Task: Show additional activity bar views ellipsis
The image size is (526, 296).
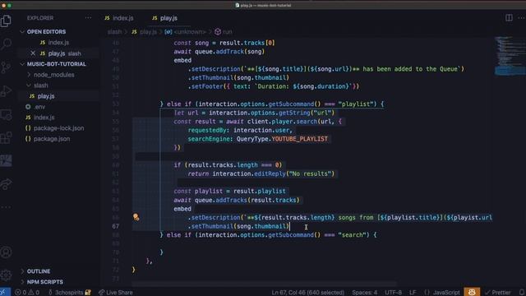Action: point(6,207)
